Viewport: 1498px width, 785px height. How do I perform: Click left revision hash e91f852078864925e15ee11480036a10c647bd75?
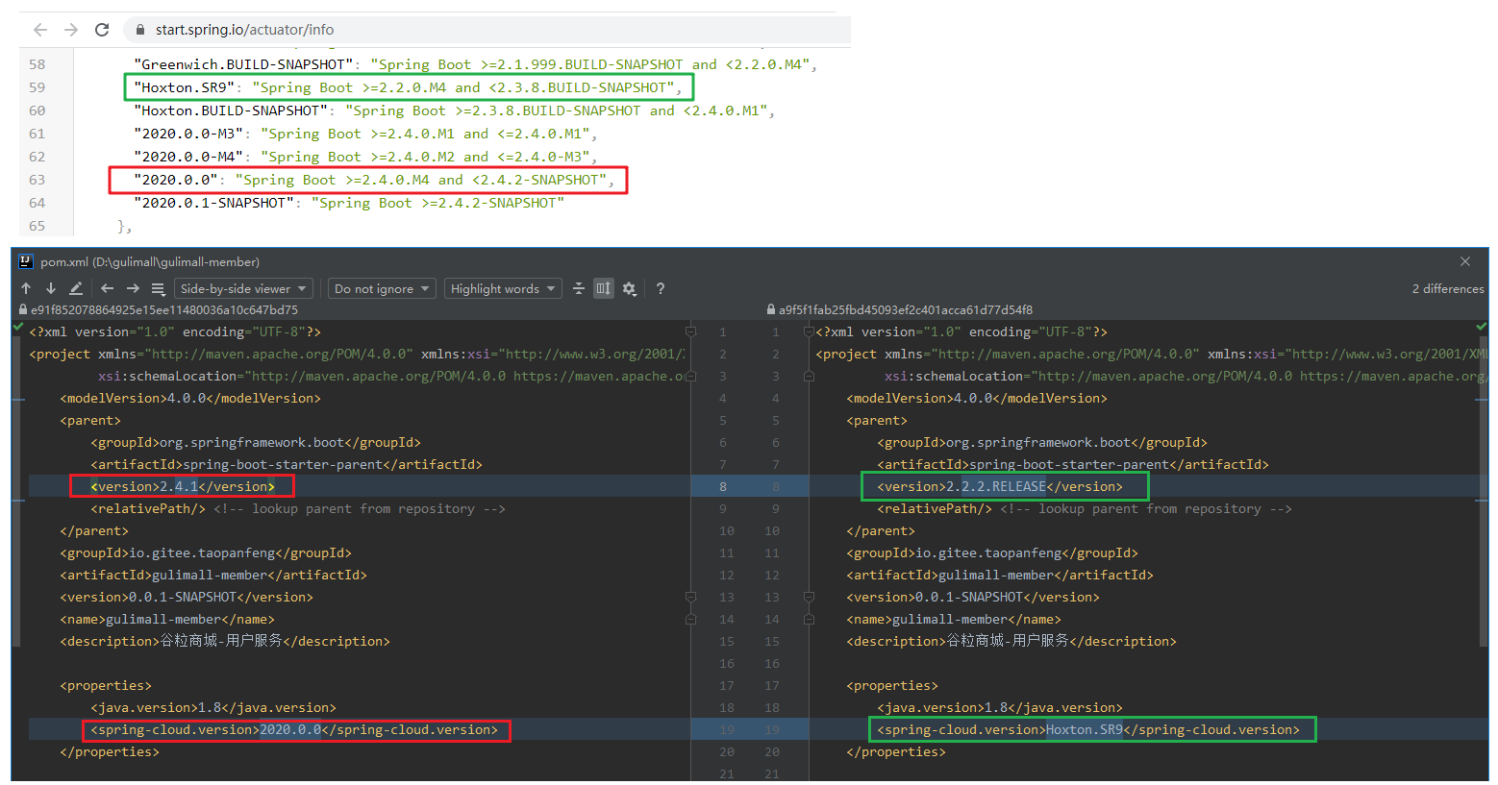tap(164, 310)
